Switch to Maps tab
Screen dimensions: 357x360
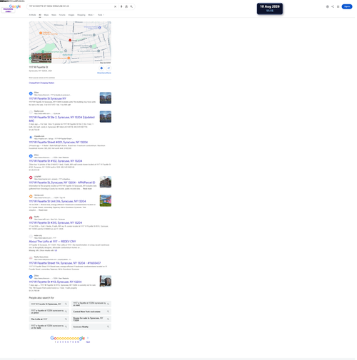[46, 15]
